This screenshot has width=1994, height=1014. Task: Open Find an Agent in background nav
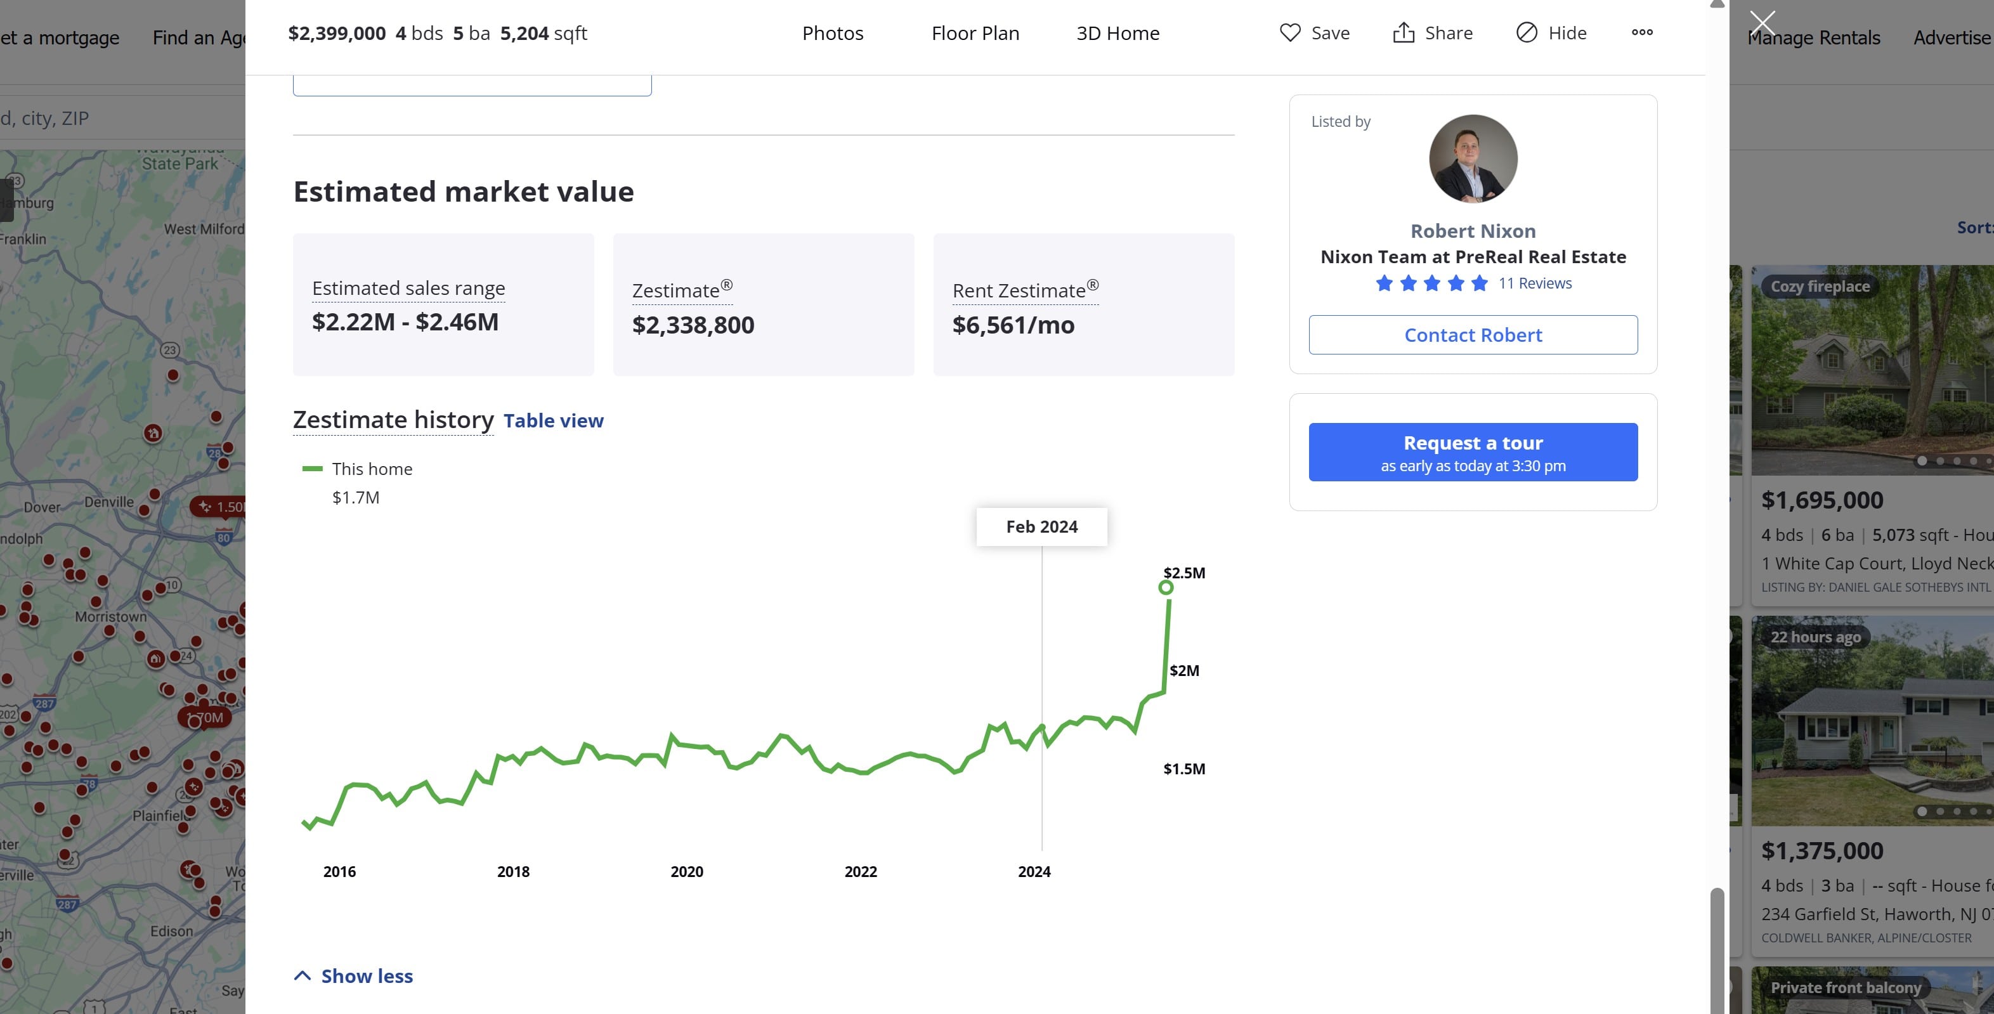[199, 37]
